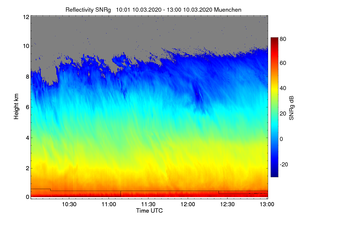Click the 'Time UTC' axis label

(x=149, y=211)
